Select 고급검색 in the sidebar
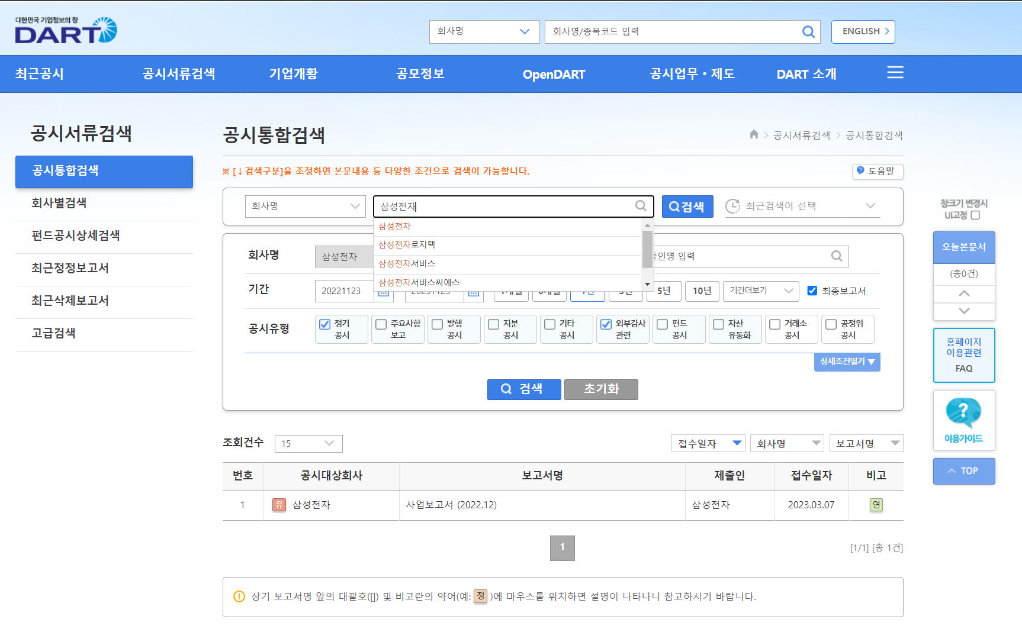Viewport: 1022px width, 629px height. coord(104,333)
